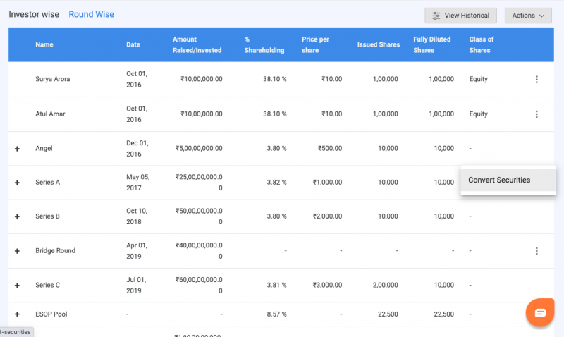Click the ₹3,000.00 Series C price
Viewport: 564px width, 337px height.
point(327,285)
